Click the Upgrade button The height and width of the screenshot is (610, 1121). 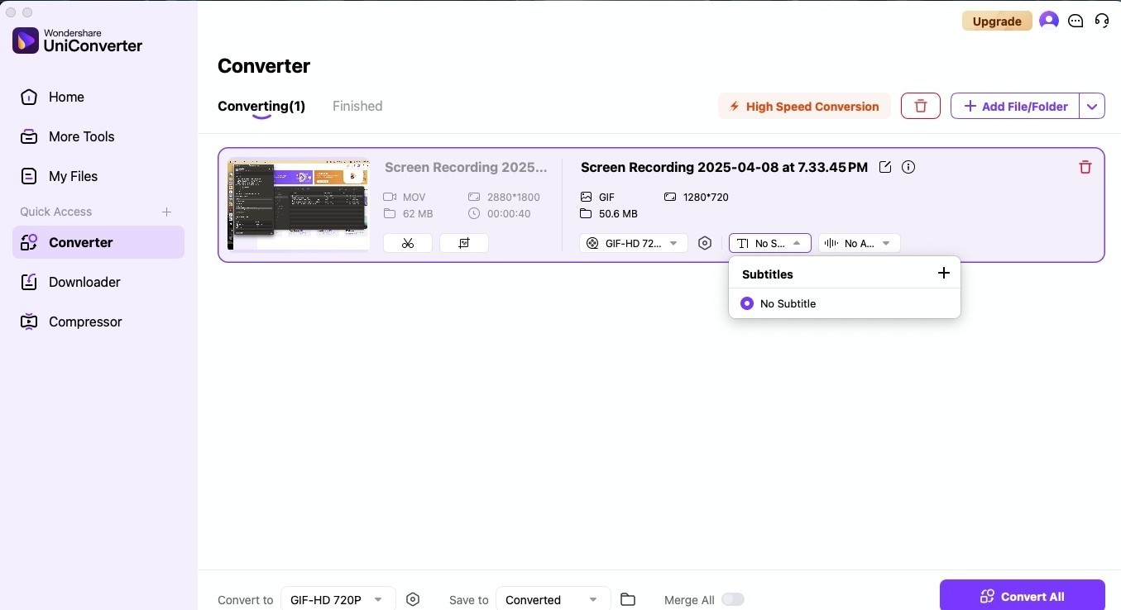tap(997, 21)
